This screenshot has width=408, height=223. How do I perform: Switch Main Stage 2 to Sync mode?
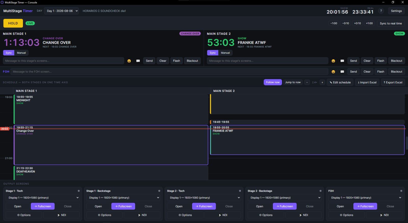pos(213,53)
